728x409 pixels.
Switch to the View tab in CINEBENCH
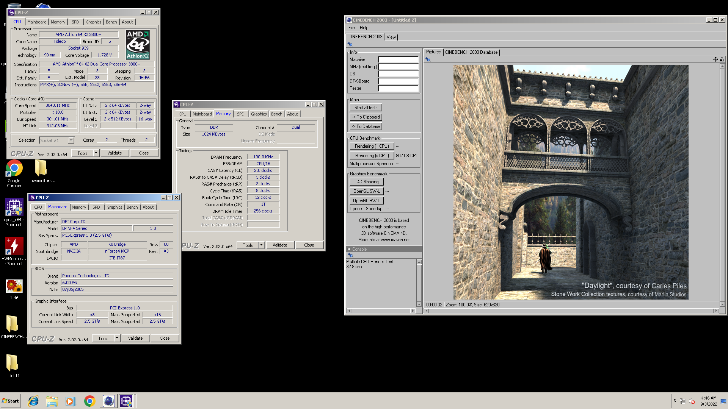click(391, 37)
